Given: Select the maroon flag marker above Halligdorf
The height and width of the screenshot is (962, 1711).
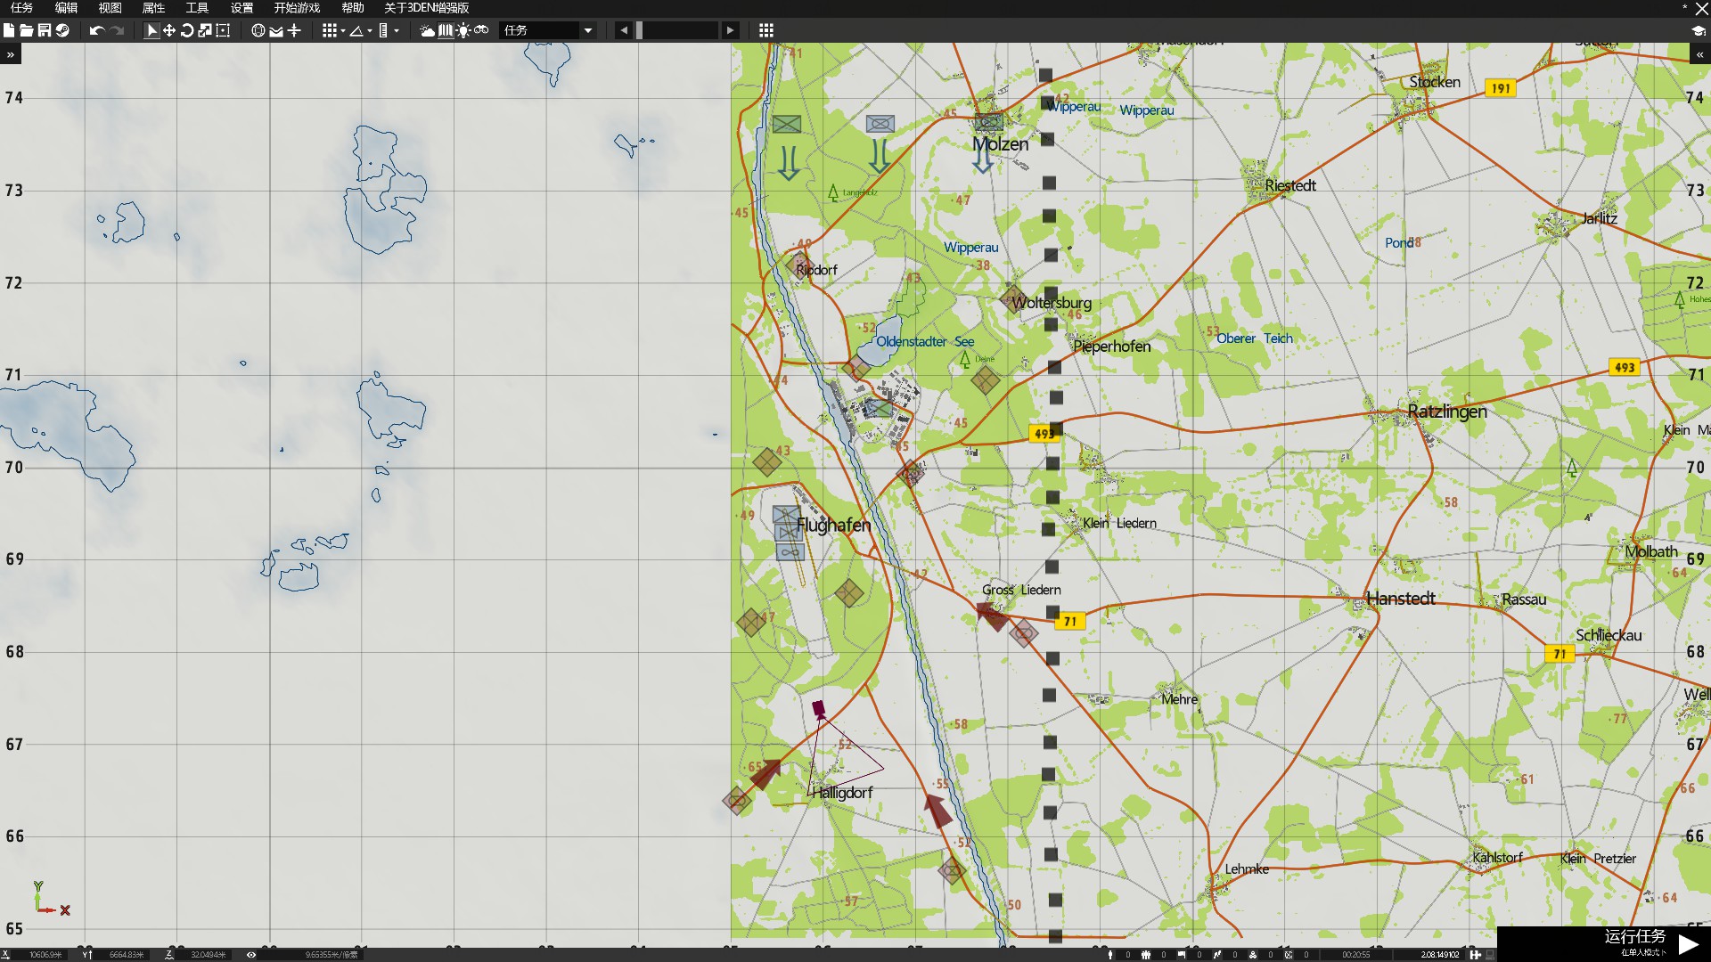Looking at the screenshot, I should click(x=818, y=709).
